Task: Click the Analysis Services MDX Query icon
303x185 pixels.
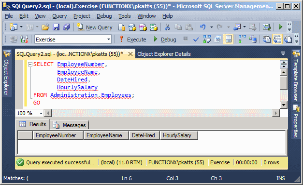Action: point(132,27)
